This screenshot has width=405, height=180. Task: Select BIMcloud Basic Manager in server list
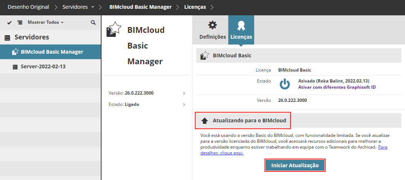(x=50, y=52)
